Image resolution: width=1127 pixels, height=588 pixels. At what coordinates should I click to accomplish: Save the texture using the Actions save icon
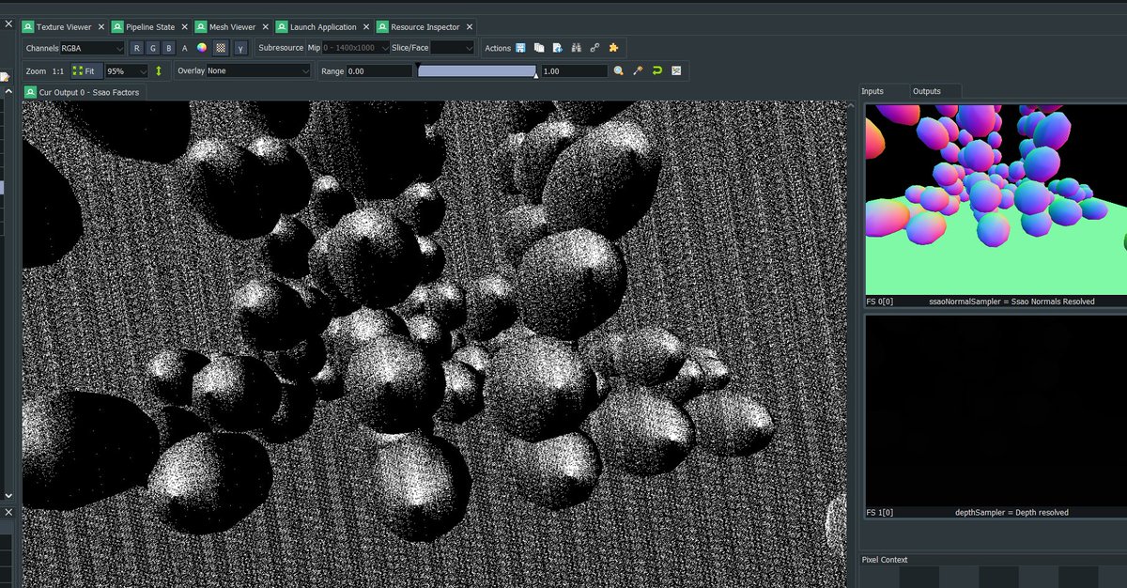click(x=520, y=47)
